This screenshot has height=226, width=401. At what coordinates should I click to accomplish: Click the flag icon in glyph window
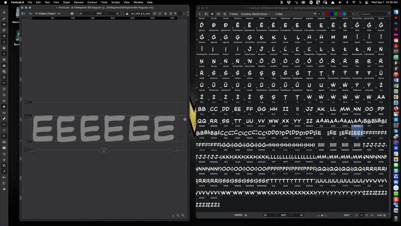175,14
